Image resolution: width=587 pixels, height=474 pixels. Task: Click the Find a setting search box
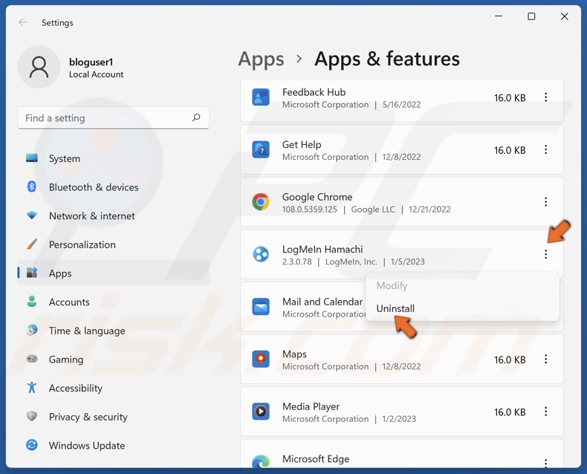point(104,117)
